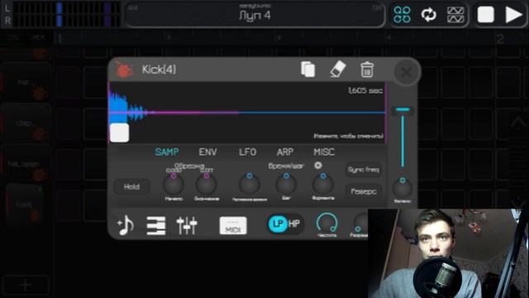529x298 pixels.
Task: Tap the blue Kick waveform display
Action: (247, 113)
